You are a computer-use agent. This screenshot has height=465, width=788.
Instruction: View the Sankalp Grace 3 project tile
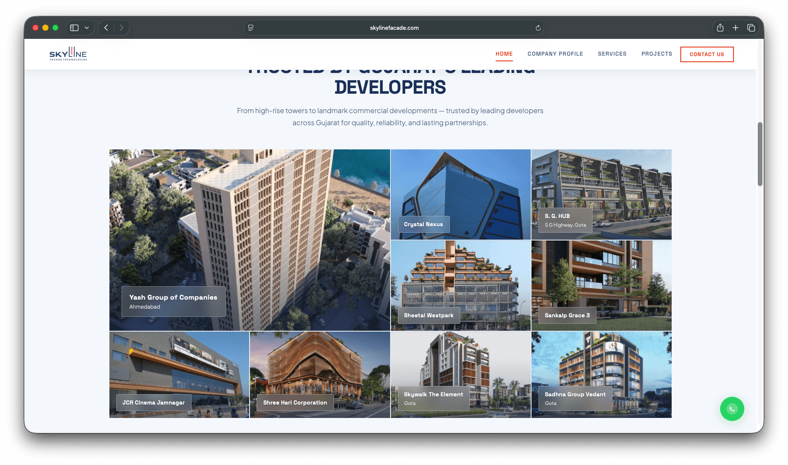pyautogui.click(x=602, y=285)
